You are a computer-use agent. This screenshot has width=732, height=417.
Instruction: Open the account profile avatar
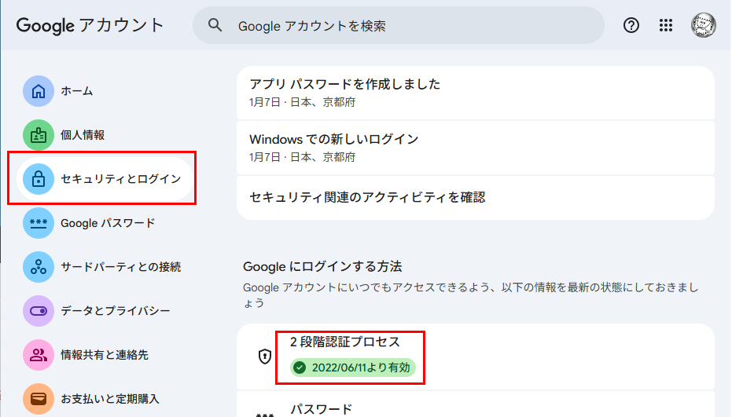(704, 25)
